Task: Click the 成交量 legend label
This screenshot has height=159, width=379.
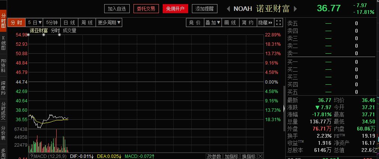Action: click(70, 31)
